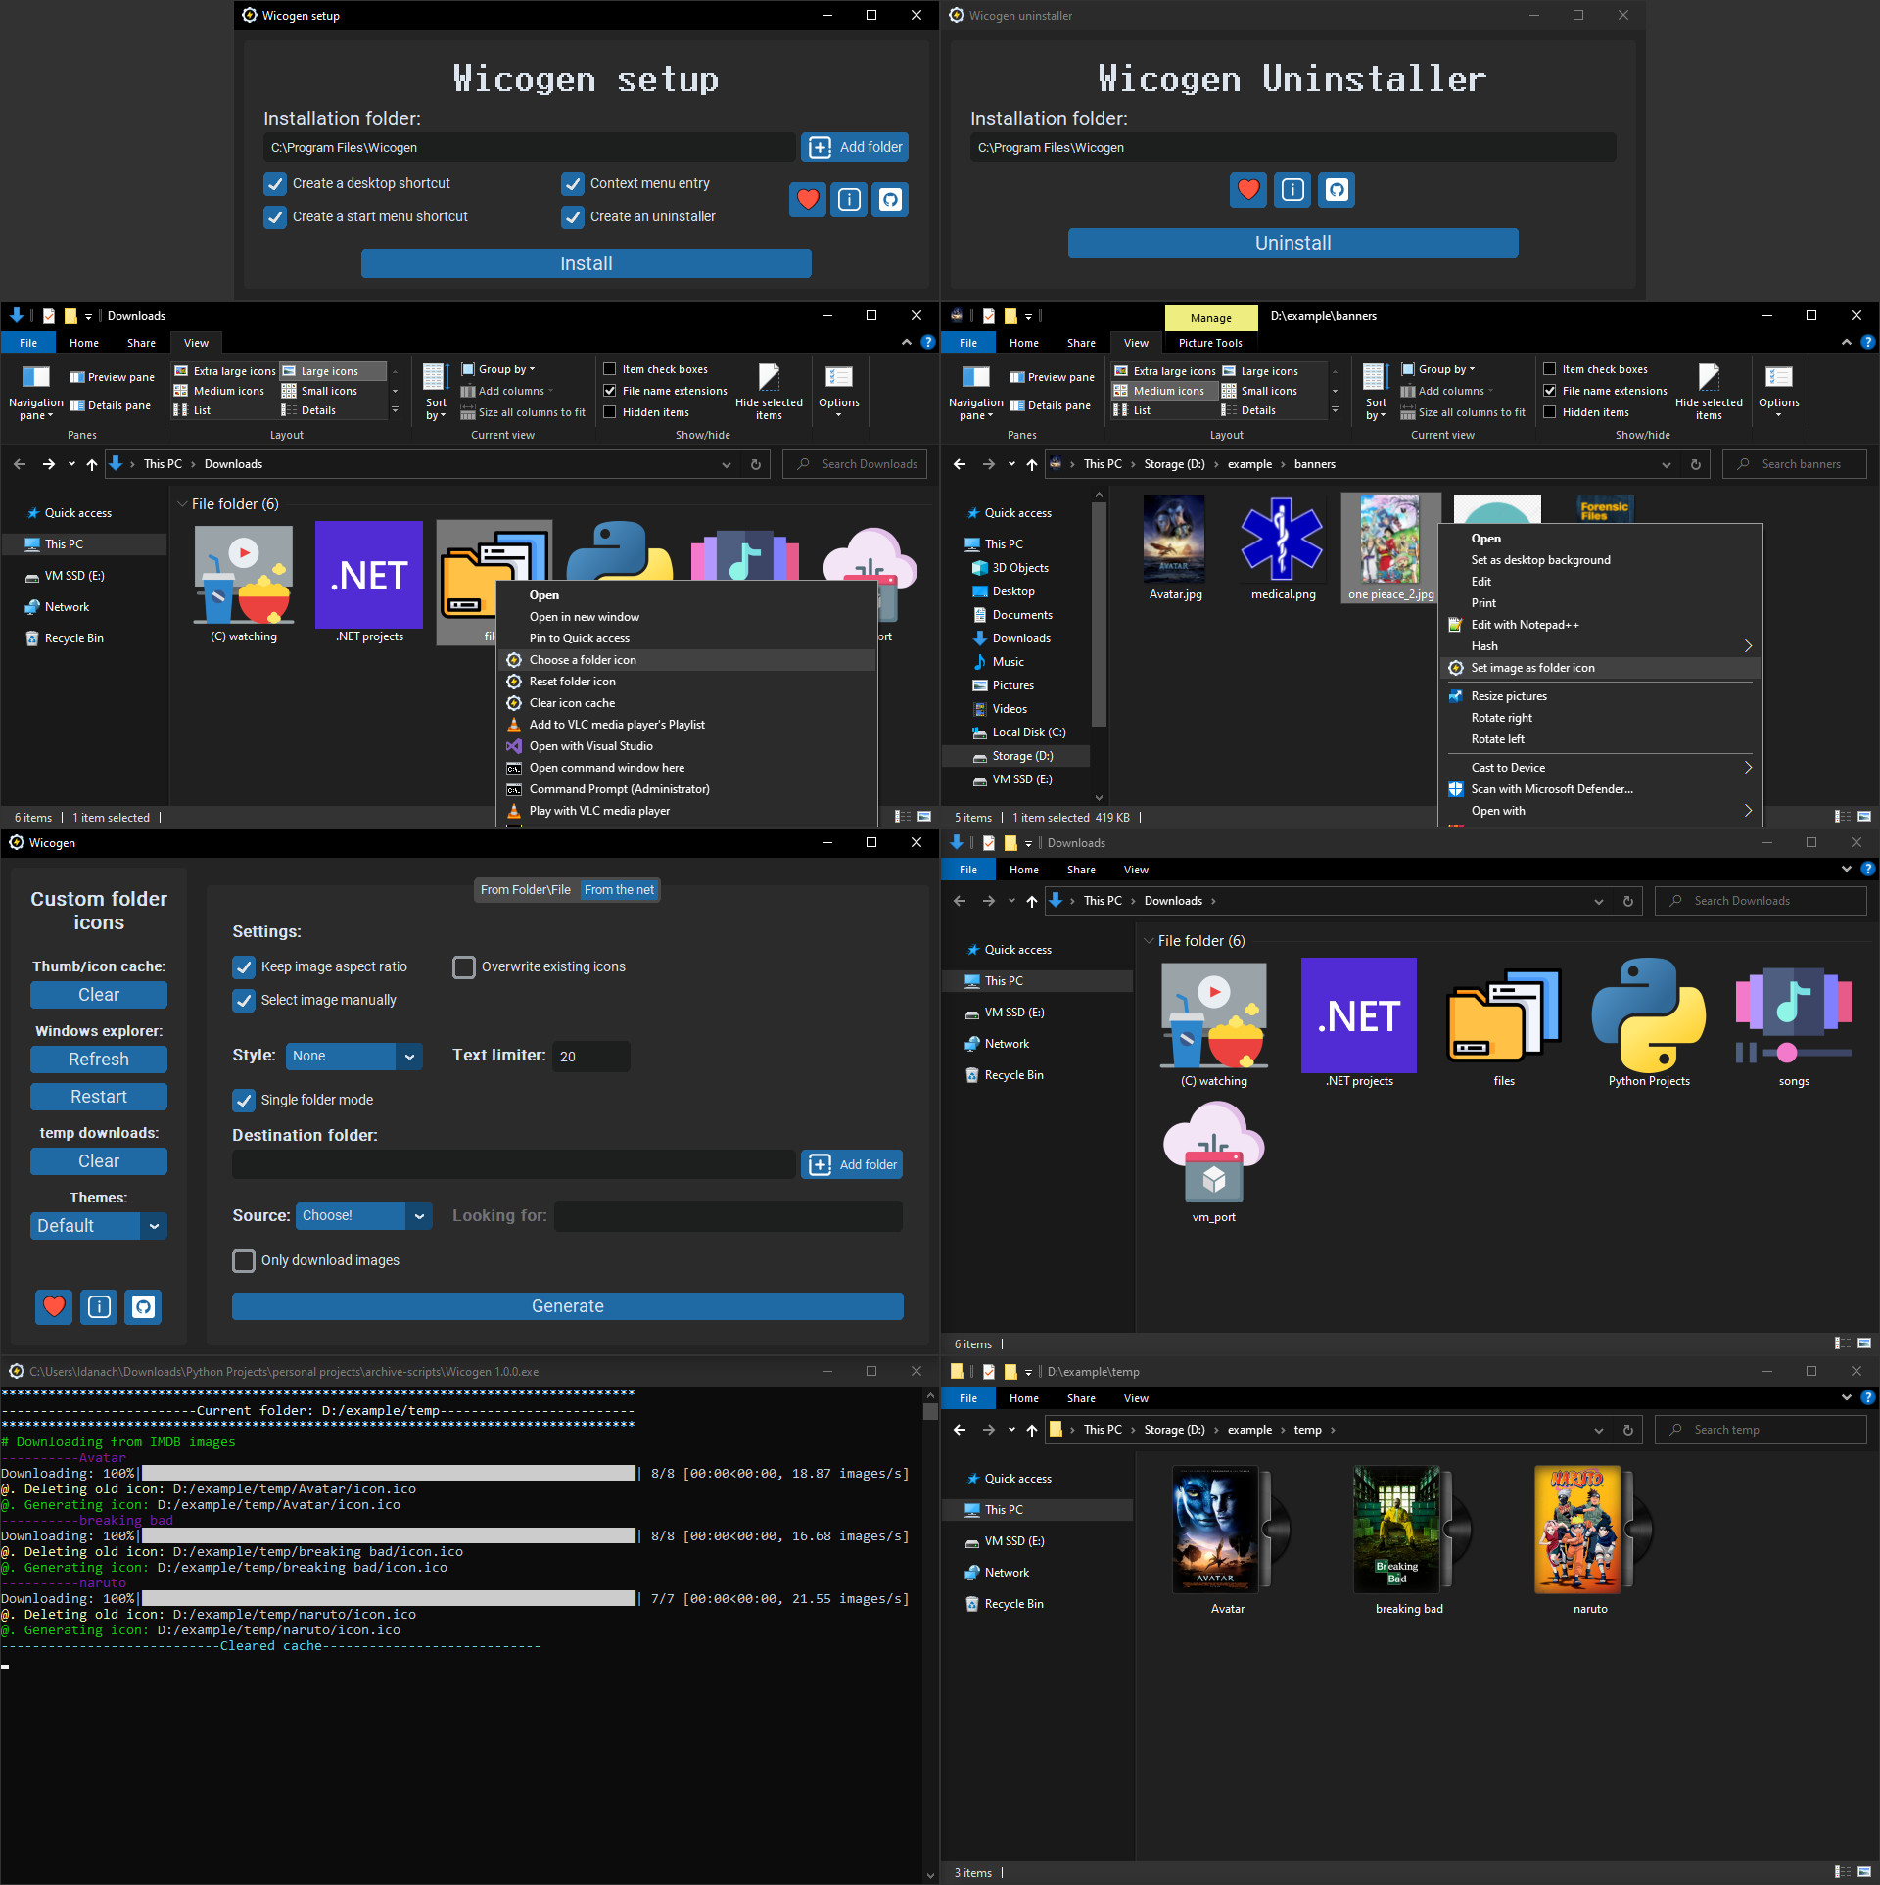The height and width of the screenshot is (1885, 1880).
Task: Click the Uninstall button
Action: click(1292, 243)
